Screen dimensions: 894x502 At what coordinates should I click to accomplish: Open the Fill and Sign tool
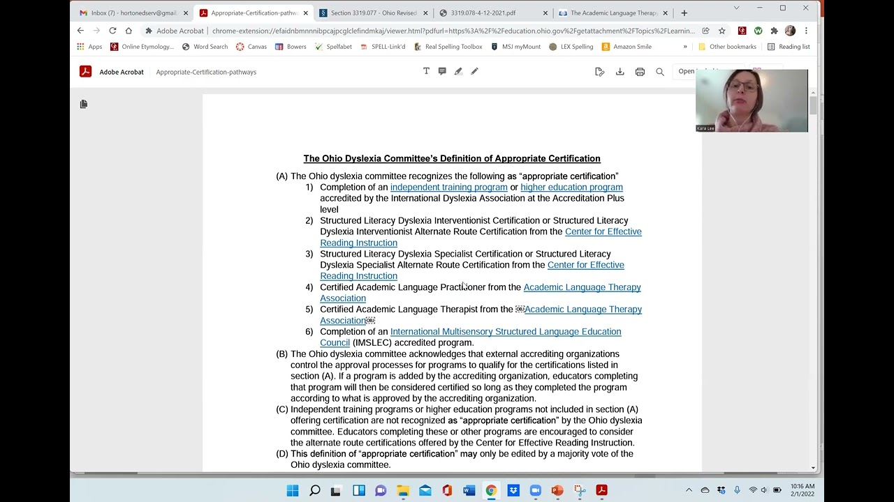coord(599,72)
